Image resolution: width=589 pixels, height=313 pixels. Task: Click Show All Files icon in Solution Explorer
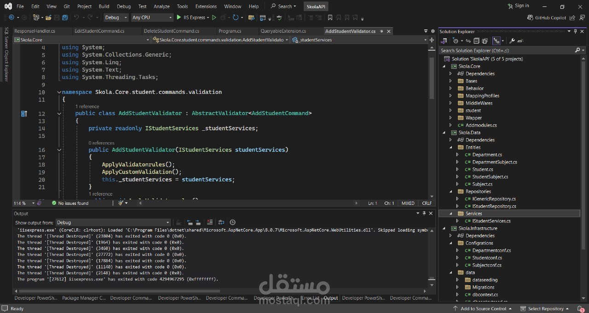coord(485,41)
